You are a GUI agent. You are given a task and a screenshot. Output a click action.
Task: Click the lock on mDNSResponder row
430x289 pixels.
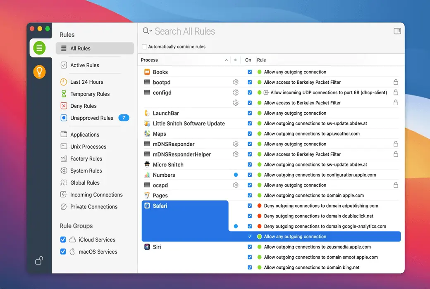click(396, 144)
